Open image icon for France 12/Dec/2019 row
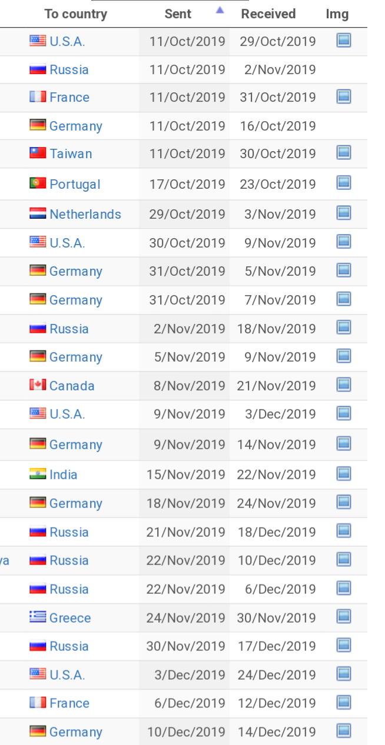 [x=344, y=702]
